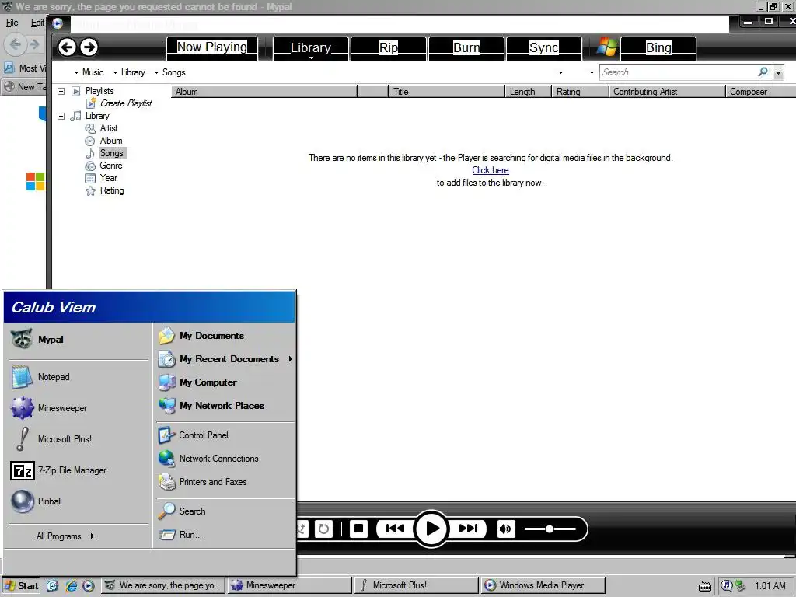Open My Computer from the Start menu
Viewport: 796px width, 597px height.
[x=225, y=382]
